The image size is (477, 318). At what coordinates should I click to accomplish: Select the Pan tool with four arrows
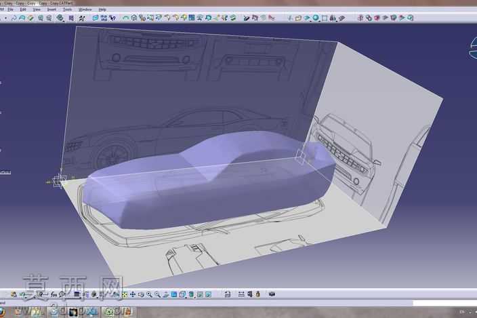coord(133,294)
